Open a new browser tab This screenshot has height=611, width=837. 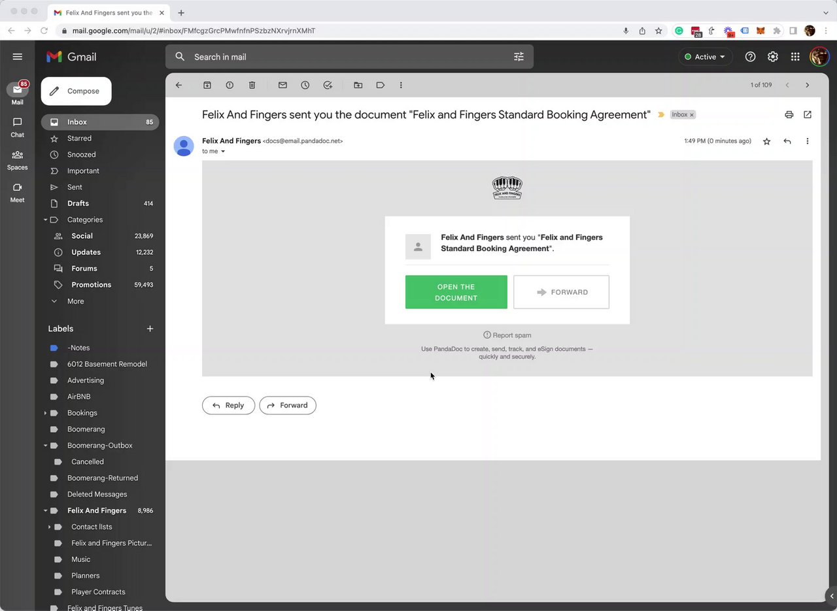(x=181, y=12)
